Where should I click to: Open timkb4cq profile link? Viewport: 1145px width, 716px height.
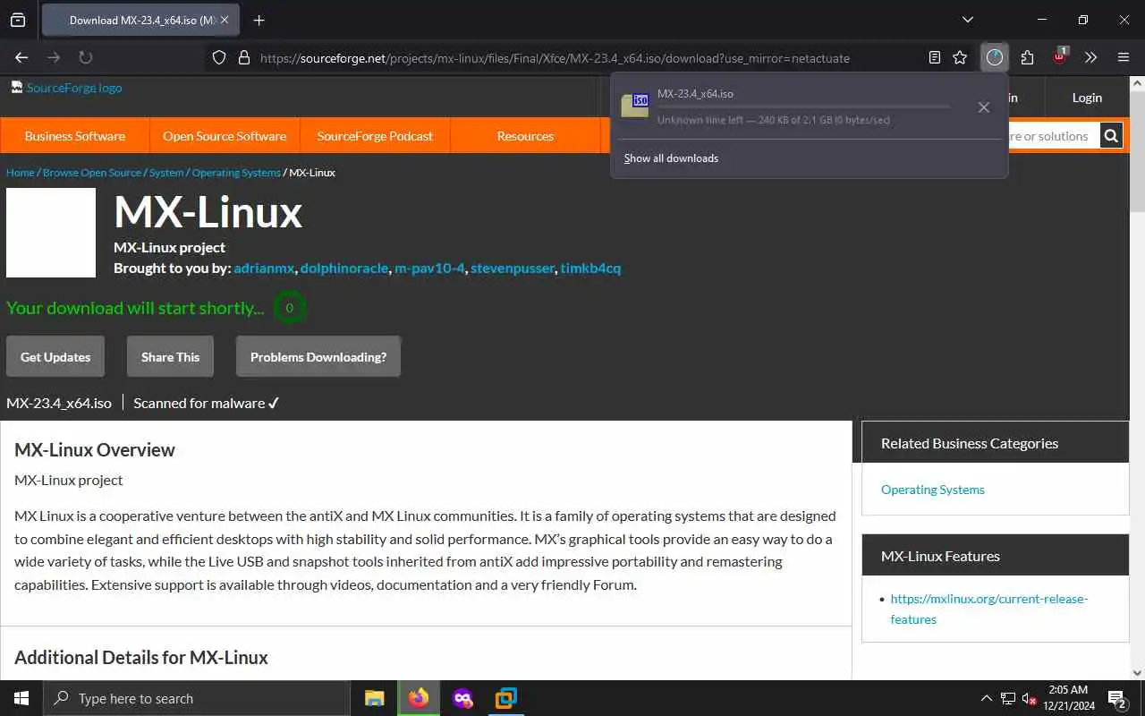(x=590, y=268)
